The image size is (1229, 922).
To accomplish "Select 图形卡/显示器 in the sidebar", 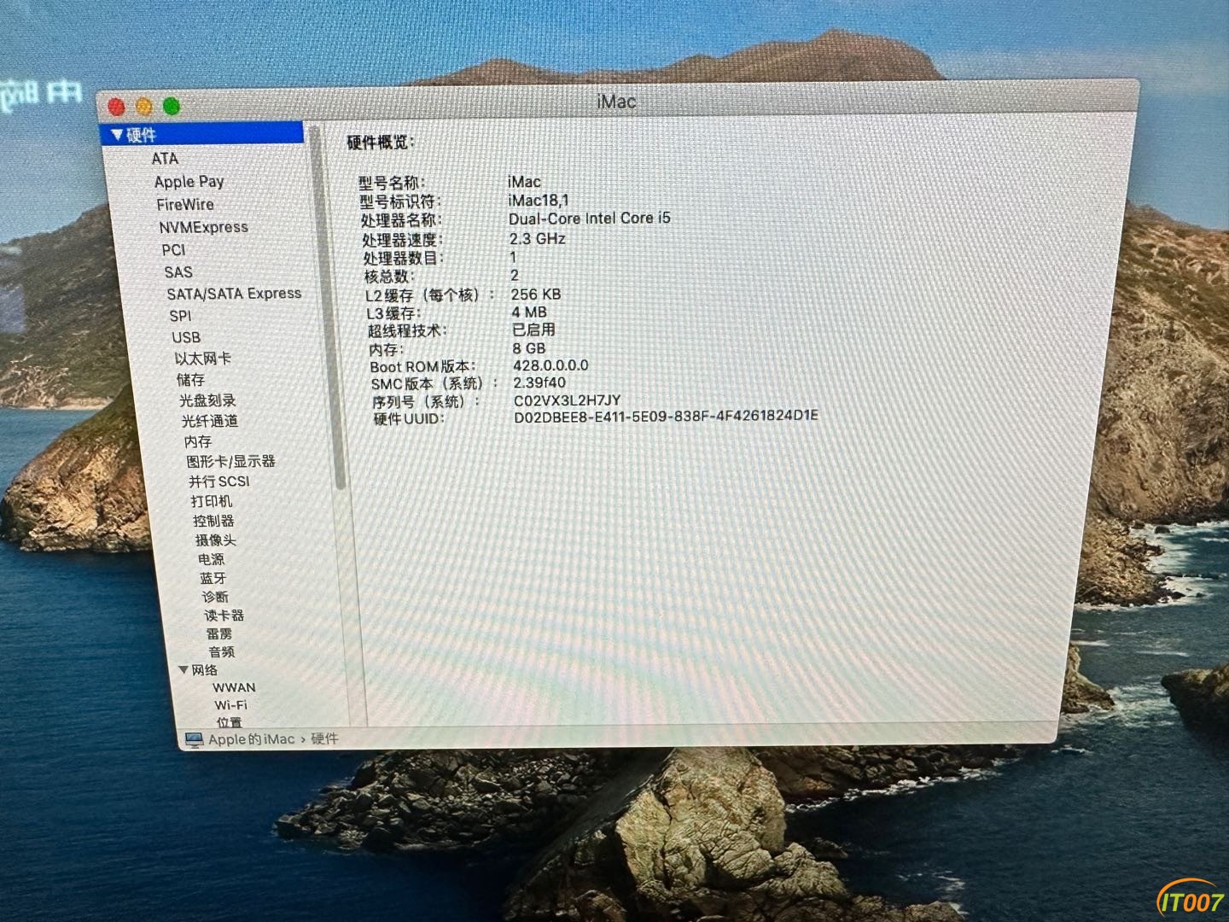I will (x=230, y=461).
